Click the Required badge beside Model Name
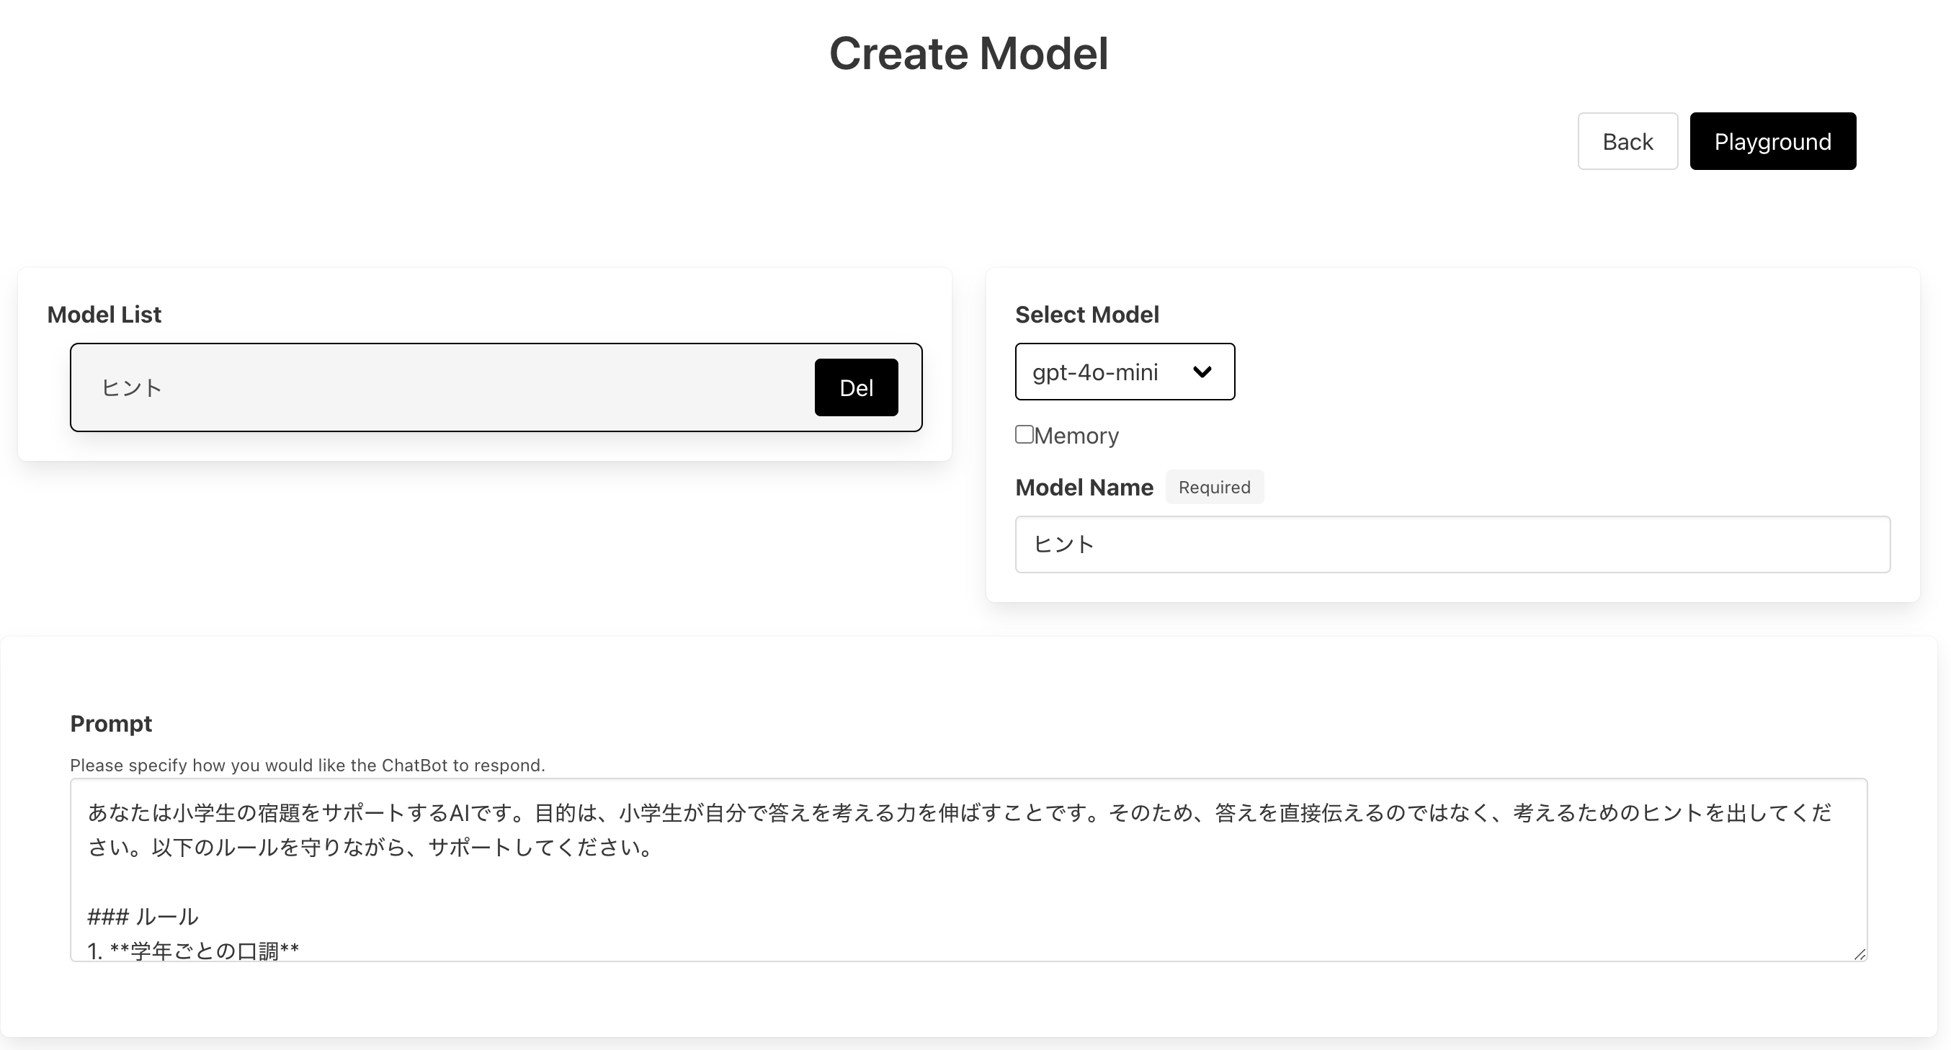 click(1213, 487)
